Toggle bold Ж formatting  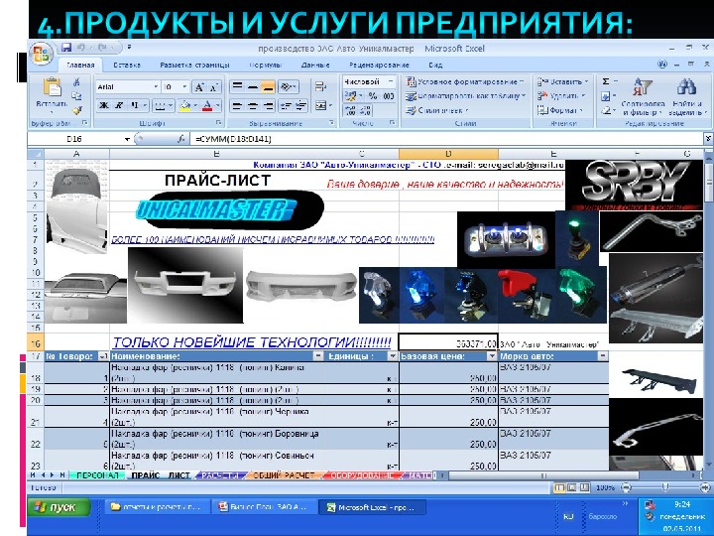coord(104,106)
